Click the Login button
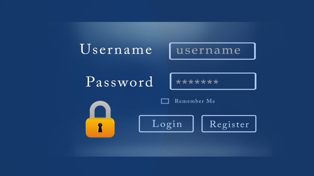The image size is (314, 176). coord(166,124)
